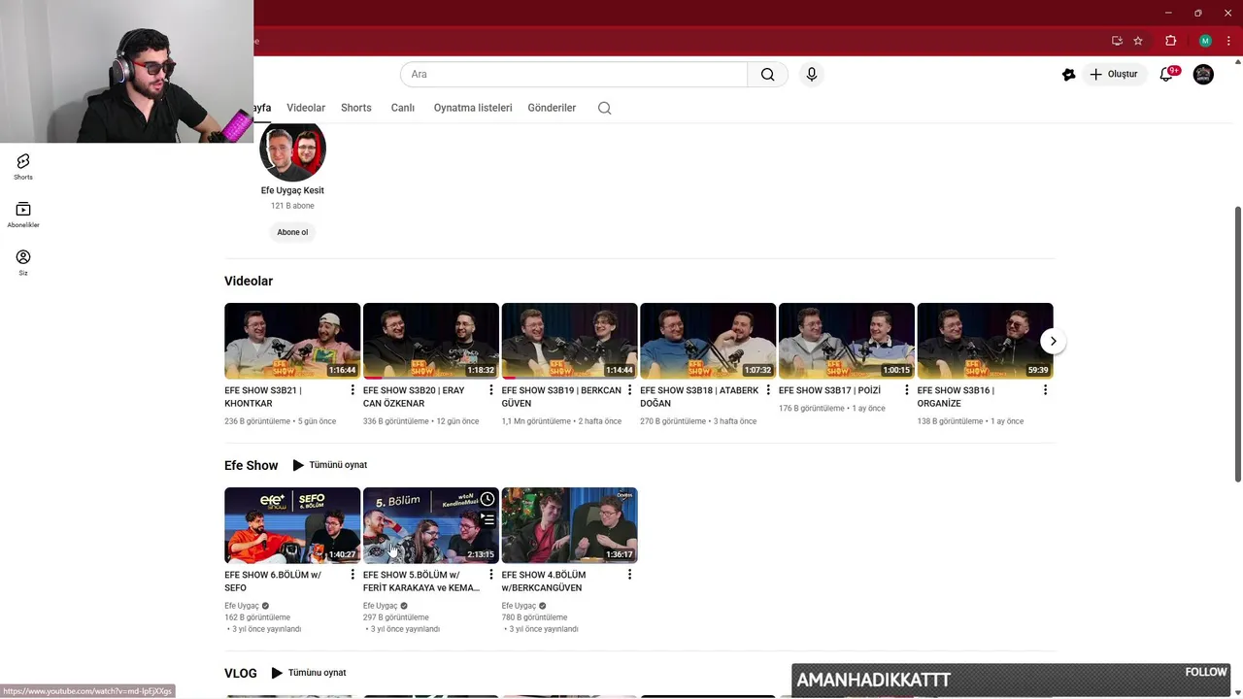The image size is (1243, 699).
Task: Open the 4.BÖLÜM BERKCANGÜVEN thumbnail
Action: (569, 525)
